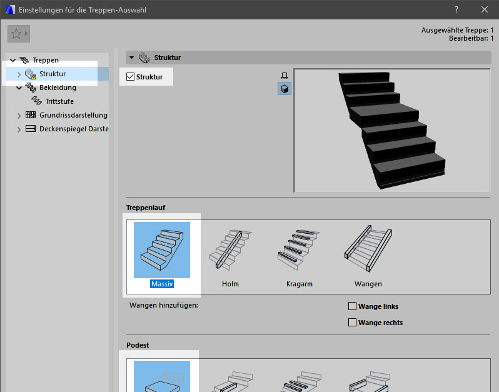Click the 3D stair preview image
This screenshot has height=392, width=499.
tap(391, 131)
